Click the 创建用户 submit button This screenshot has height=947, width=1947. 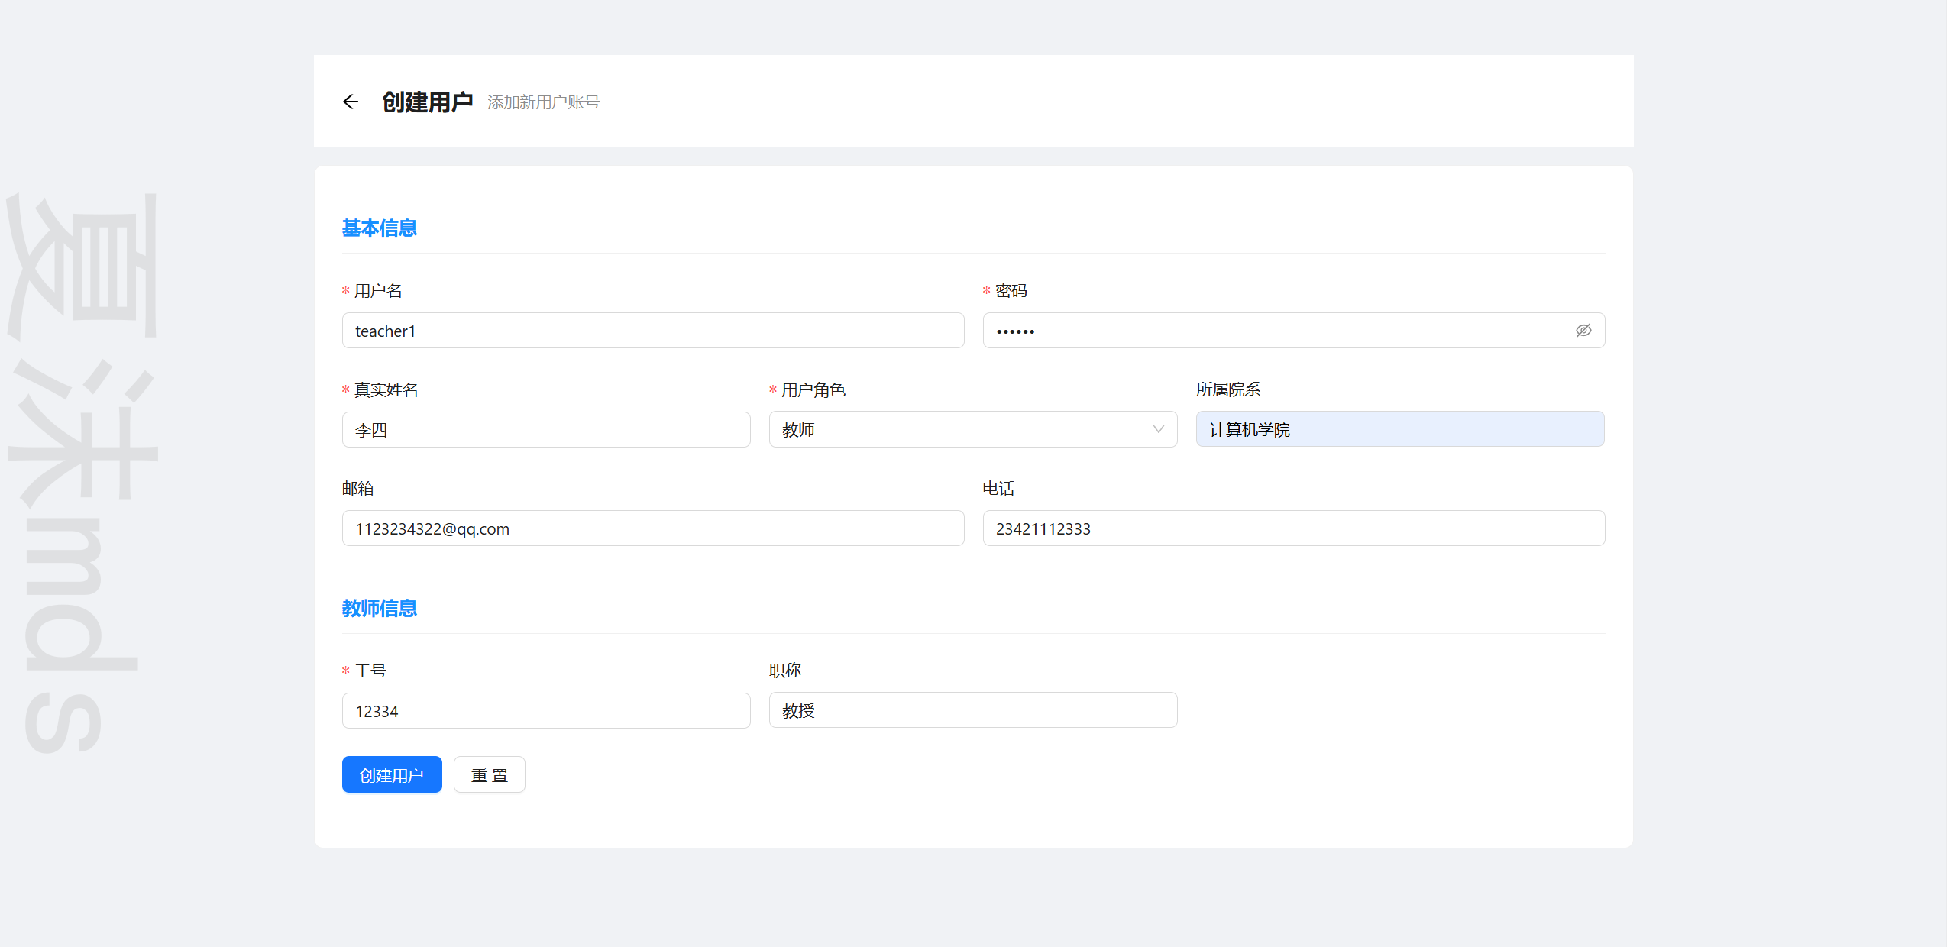(x=391, y=775)
